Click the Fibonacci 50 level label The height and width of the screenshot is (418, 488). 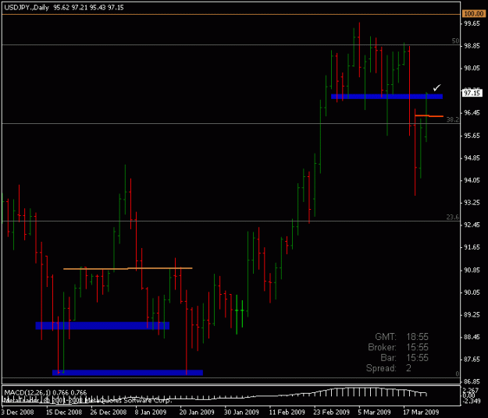pos(455,41)
